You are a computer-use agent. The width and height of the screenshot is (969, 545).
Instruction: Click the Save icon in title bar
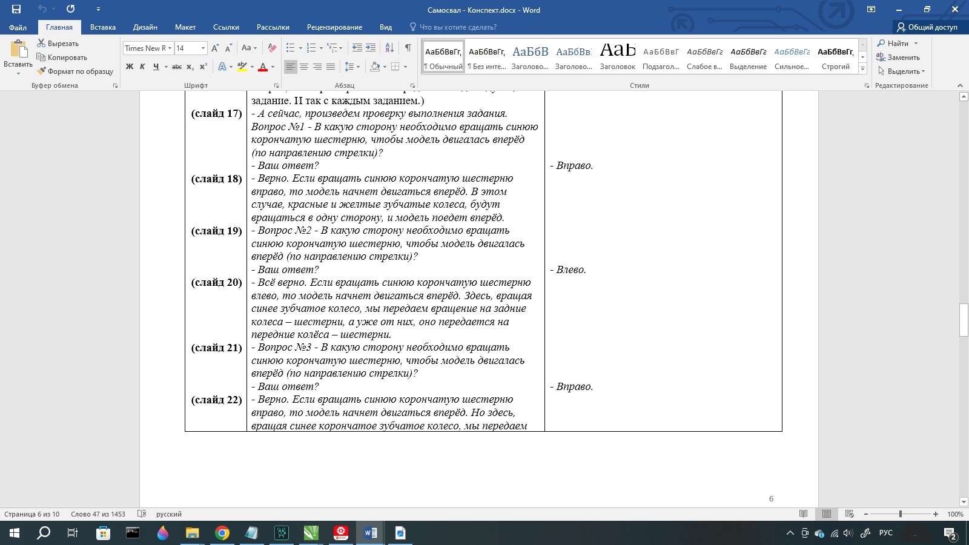point(16,9)
